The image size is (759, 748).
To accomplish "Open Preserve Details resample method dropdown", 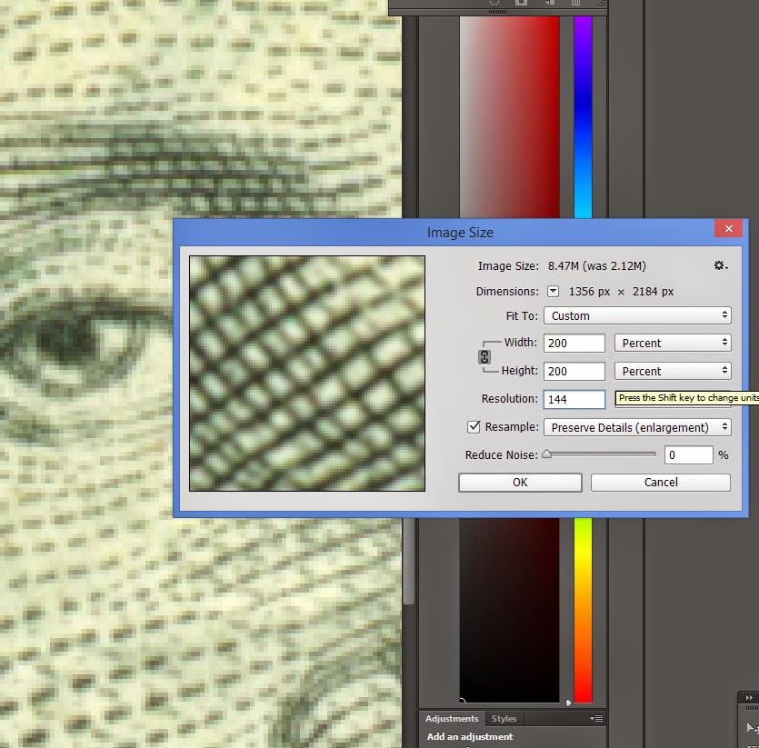I will (637, 427).
